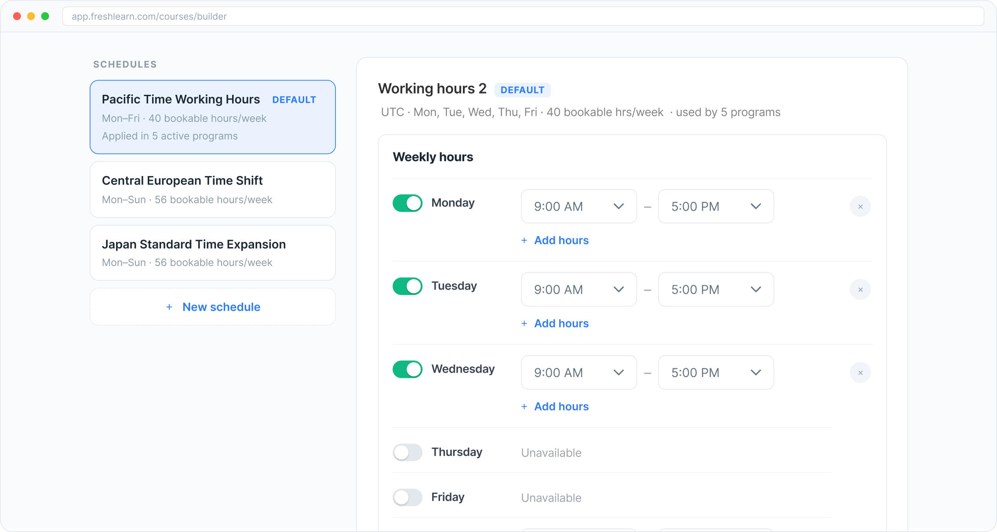The image size is (997, 532).
Task: Create a New schedule
Action: (213, 307)
